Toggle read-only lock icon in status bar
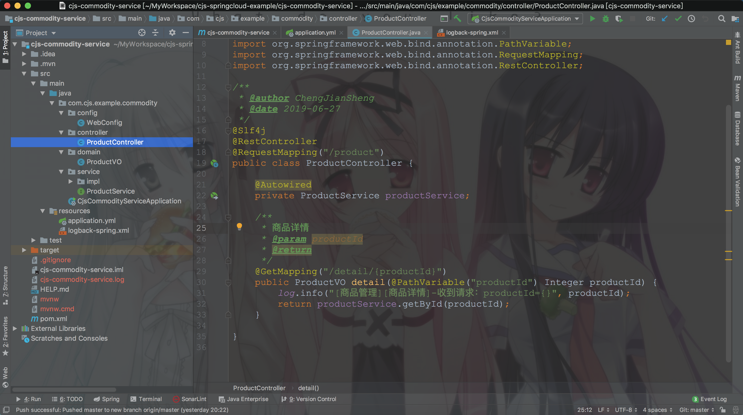743x415 pixels. (723, 410)
